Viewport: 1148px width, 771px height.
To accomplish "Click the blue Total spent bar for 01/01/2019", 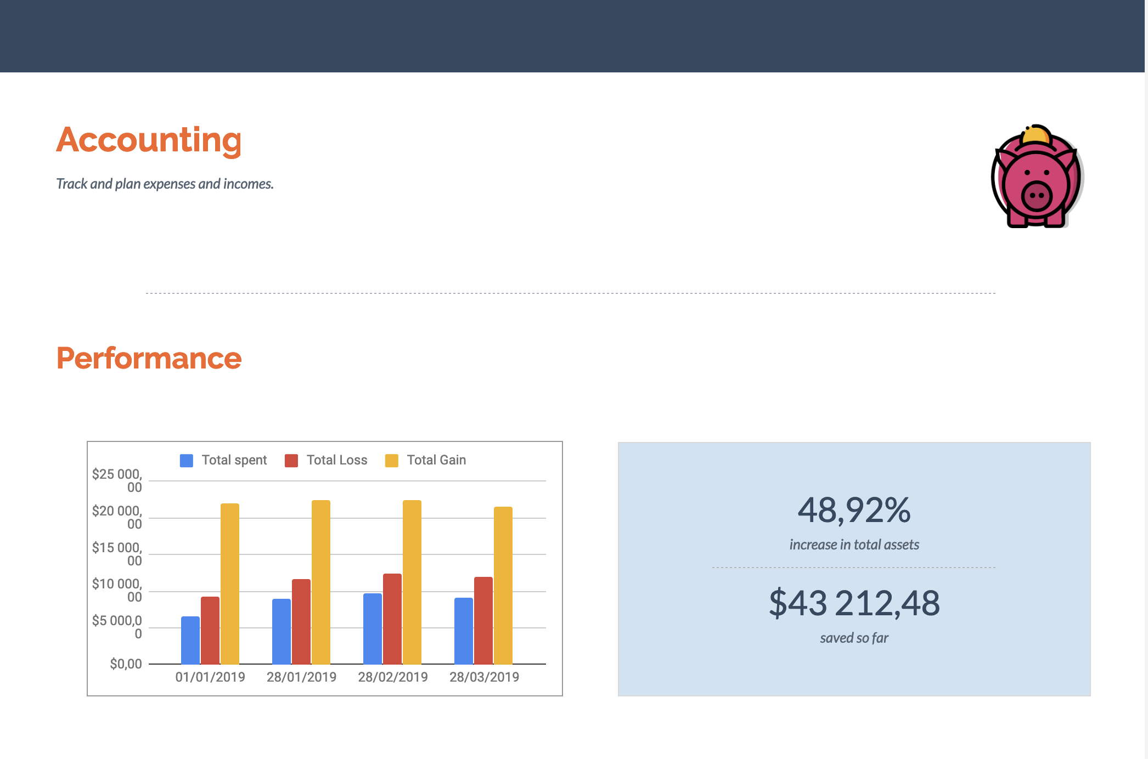I will point(190,640).
